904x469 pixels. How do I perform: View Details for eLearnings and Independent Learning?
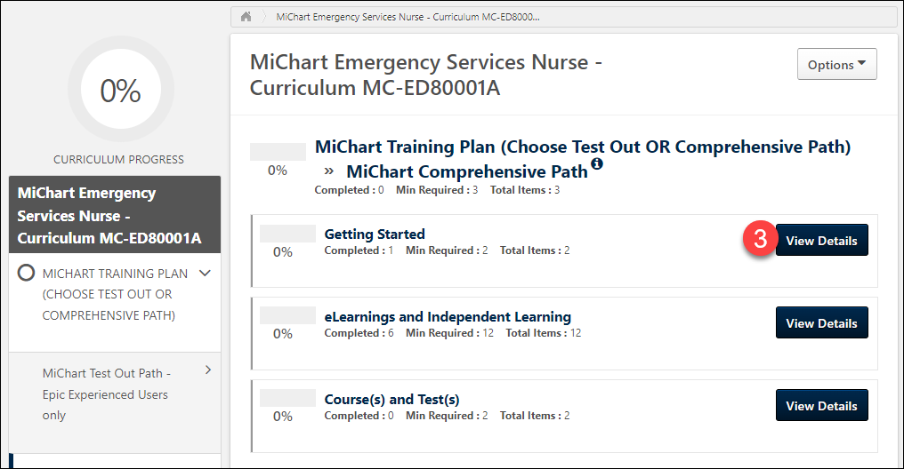point(821,323)
